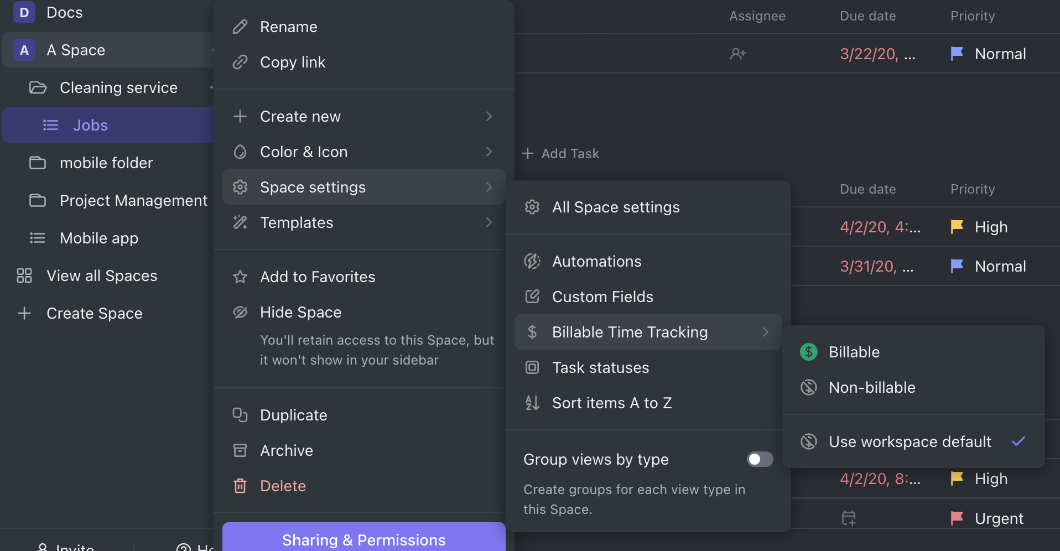Viewport: 1060px width, 551px height.
Task: Click the Invite link at bottom
Action: click(x=66, y=547)
